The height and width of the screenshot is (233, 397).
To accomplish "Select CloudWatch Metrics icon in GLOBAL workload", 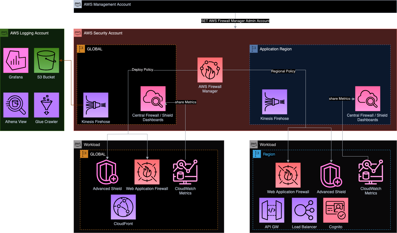I will (185, 172).
